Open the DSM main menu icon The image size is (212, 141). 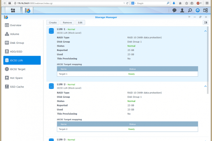pos(13,10)
